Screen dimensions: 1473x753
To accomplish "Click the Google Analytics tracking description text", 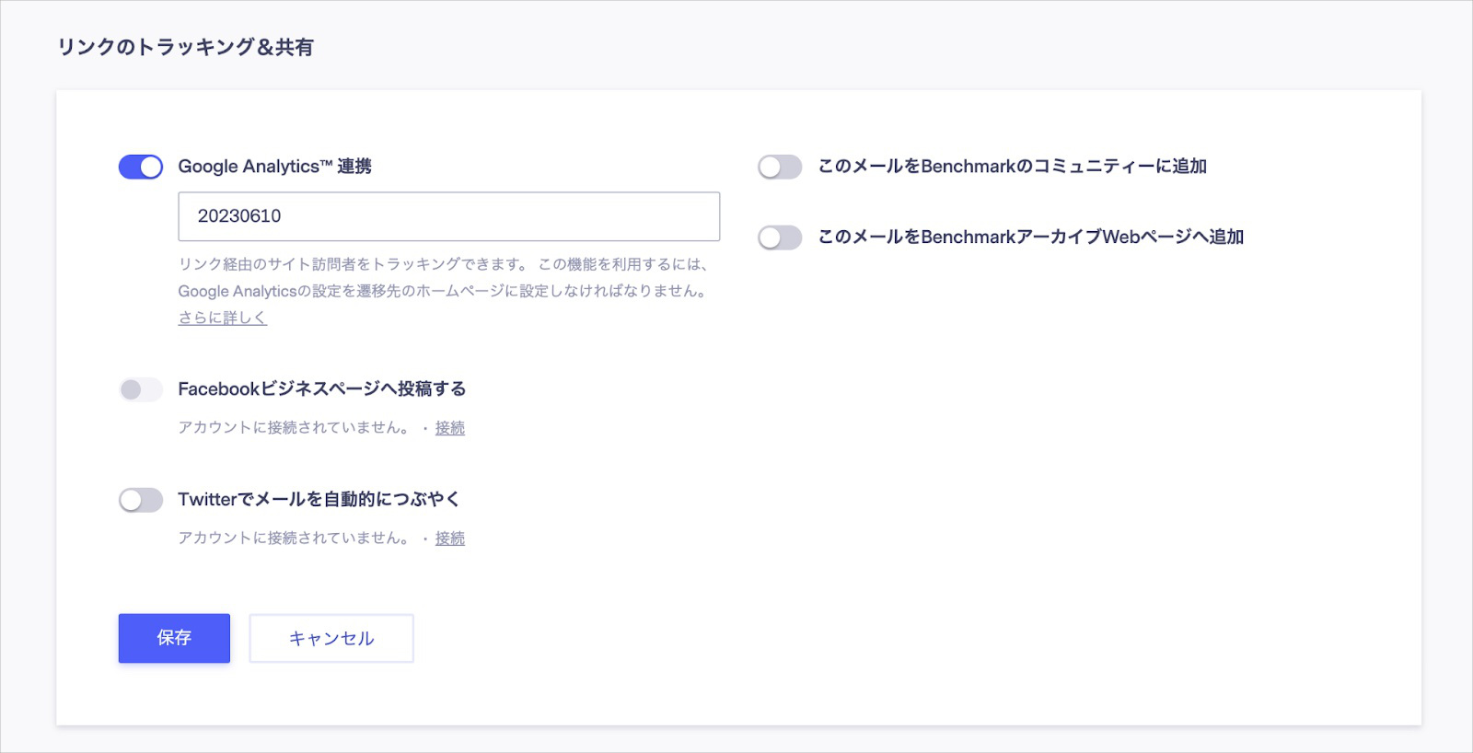I will tap(442, 278).
